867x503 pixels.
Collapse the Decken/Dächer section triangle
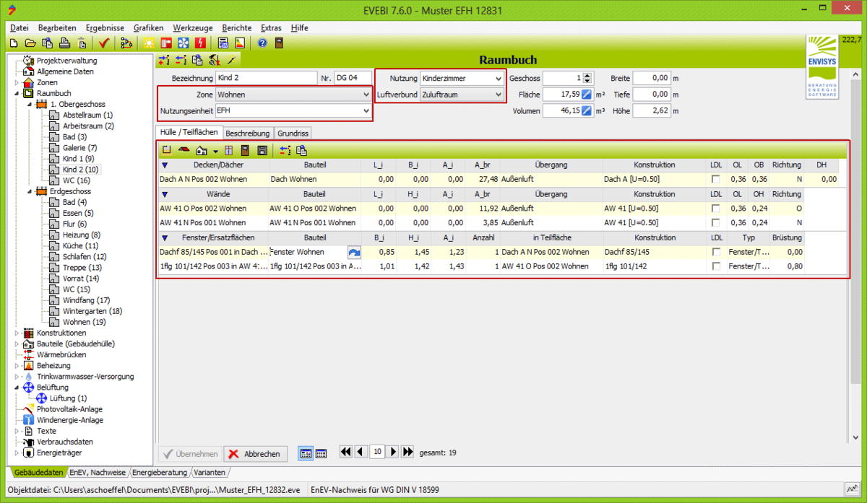[165, 165]
